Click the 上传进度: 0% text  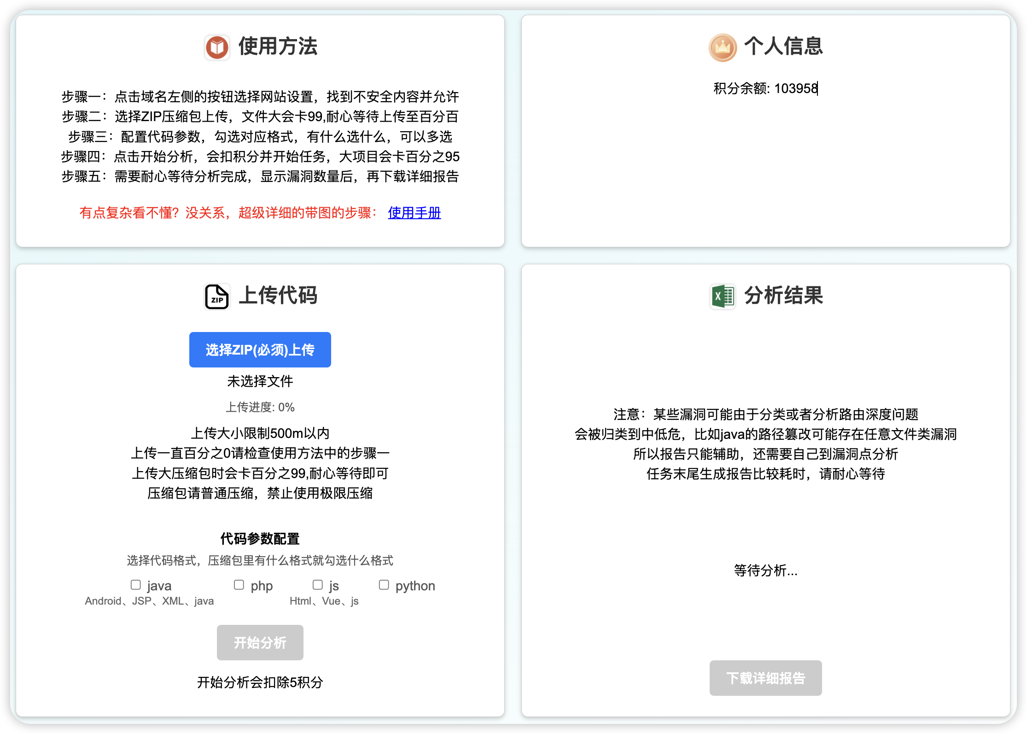260,407
